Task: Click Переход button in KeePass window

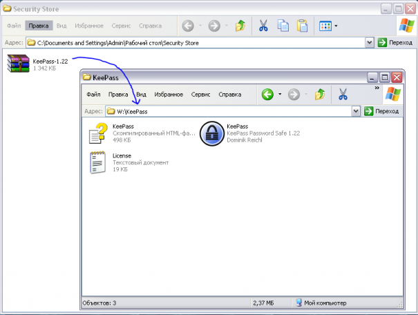Action: [381, 111]
